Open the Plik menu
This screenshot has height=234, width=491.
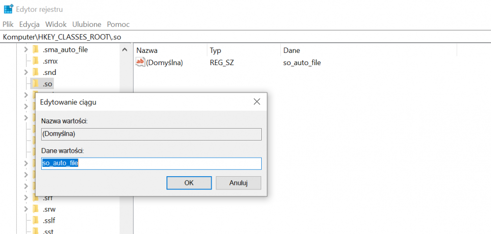coord(8,24)
